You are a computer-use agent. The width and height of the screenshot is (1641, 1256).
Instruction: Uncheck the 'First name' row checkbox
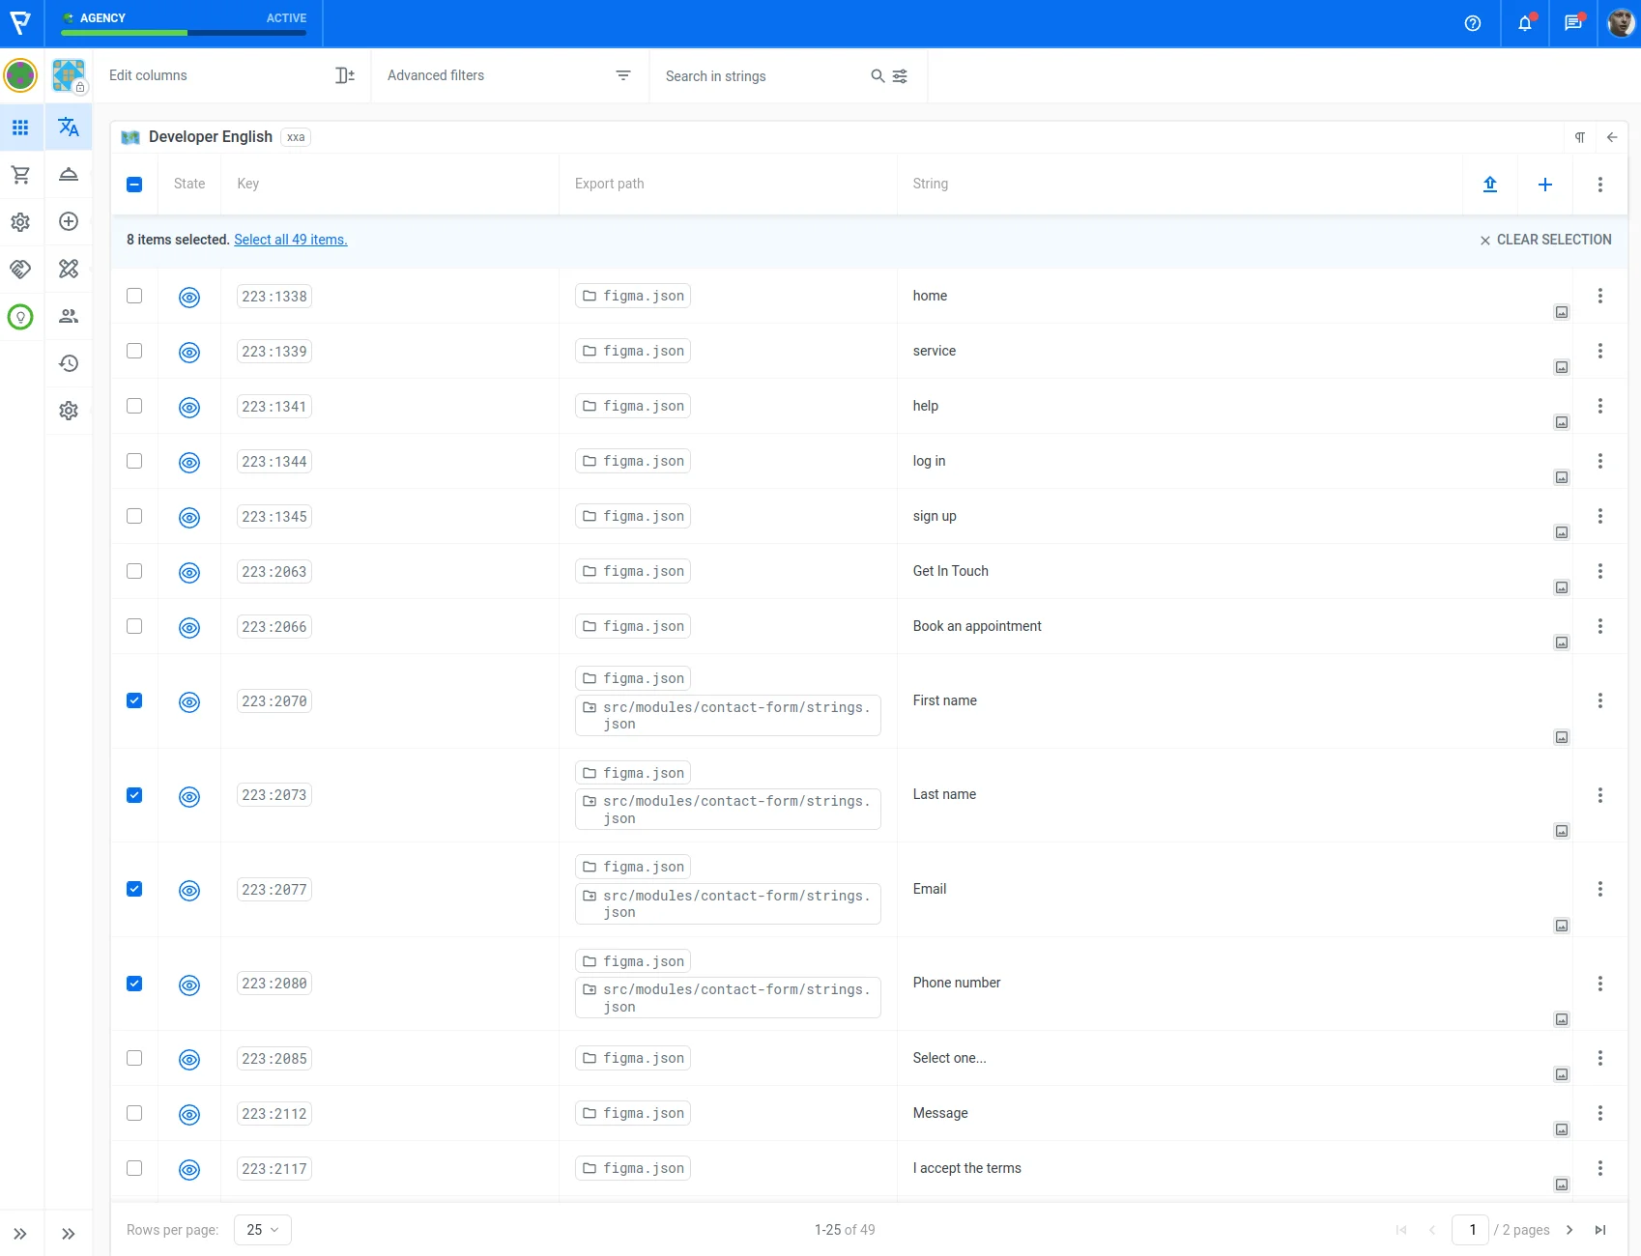coord(134,700)
